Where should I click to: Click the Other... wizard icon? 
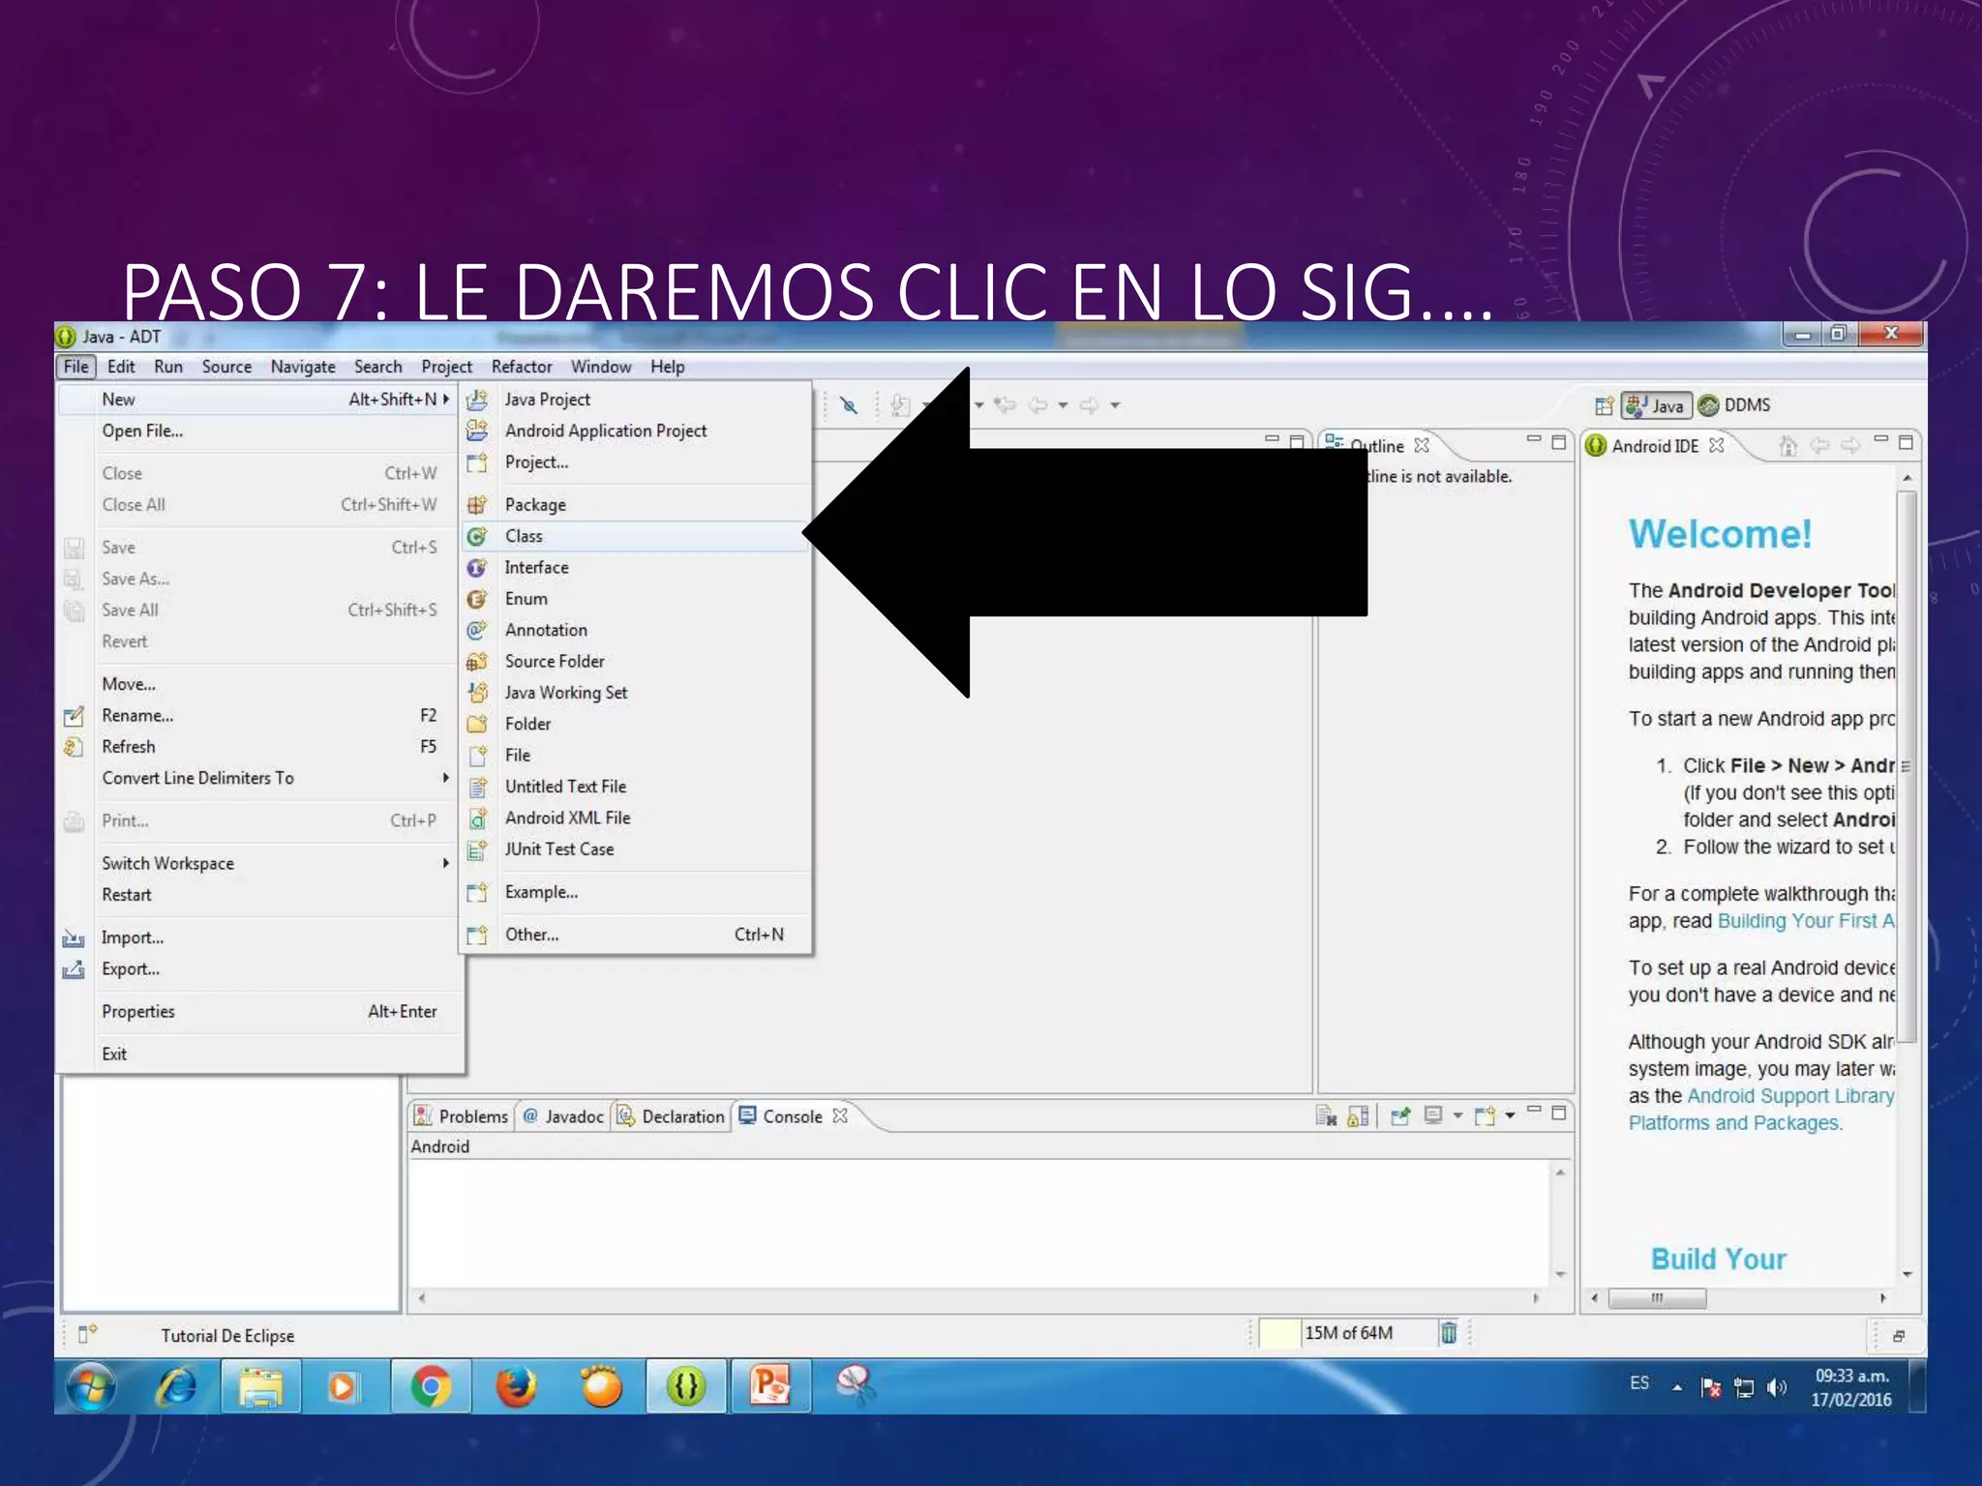477,935
